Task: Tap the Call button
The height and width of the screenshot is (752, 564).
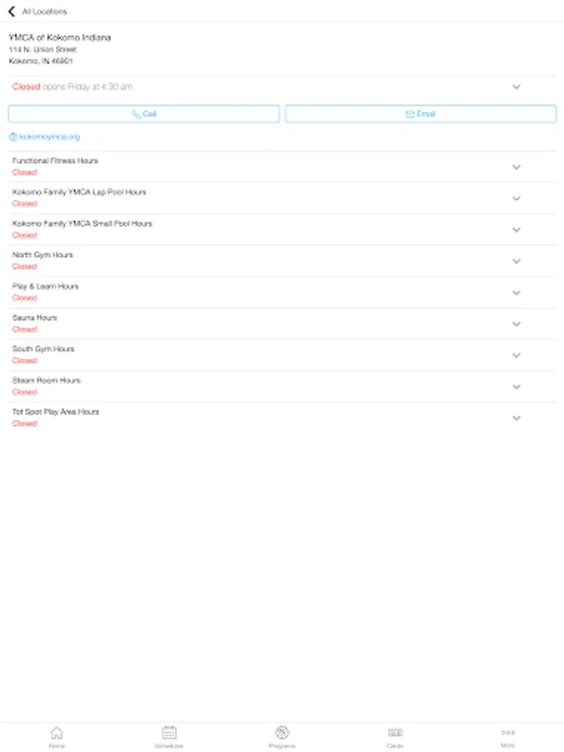Action: tap(144, 114)
